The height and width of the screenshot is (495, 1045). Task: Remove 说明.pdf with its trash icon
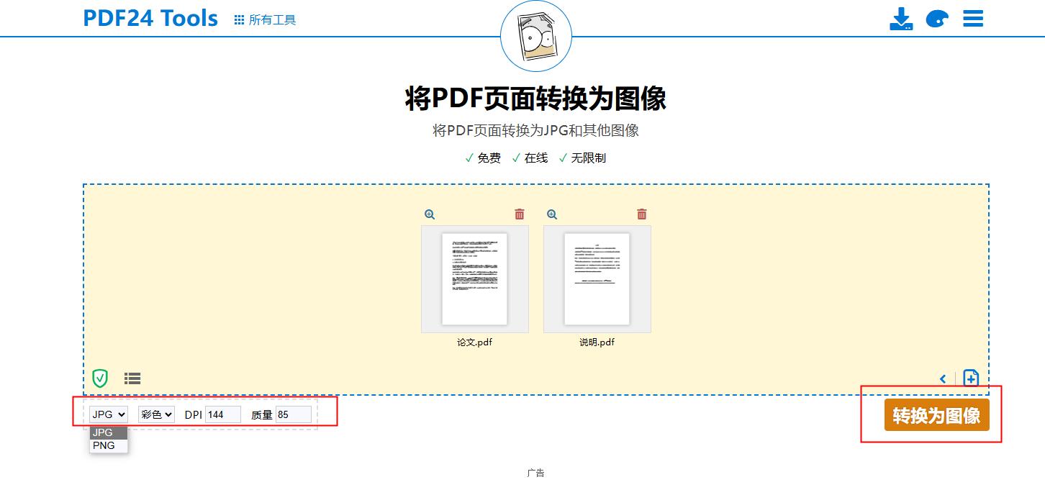[641, 214]
